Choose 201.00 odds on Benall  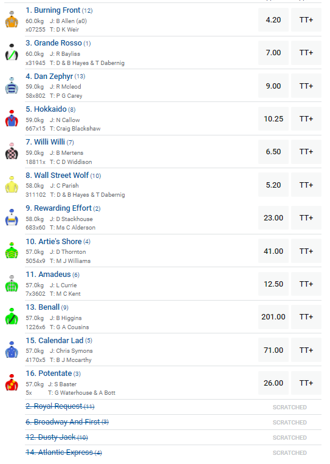(x=273, y=317)
